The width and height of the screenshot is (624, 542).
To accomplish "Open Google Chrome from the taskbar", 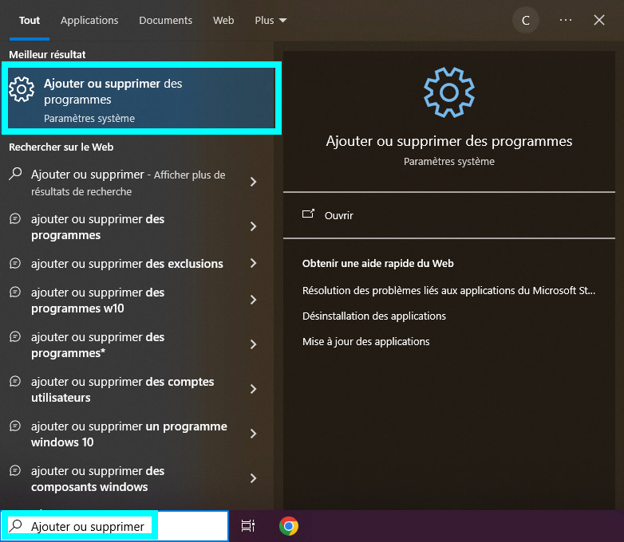I will [289, 526].
